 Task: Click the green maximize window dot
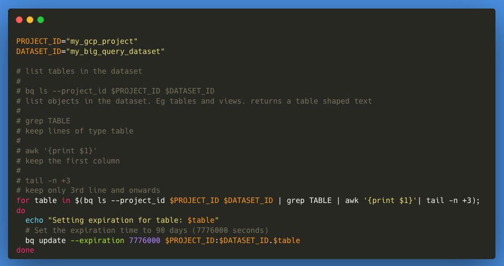click(x=41, y=20)
